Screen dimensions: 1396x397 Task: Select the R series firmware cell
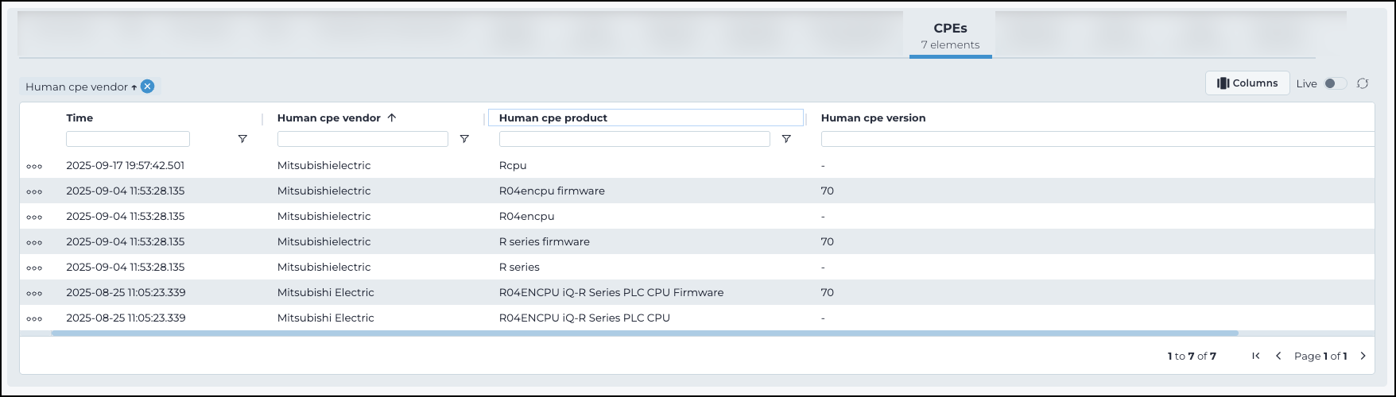coord(545,241)
